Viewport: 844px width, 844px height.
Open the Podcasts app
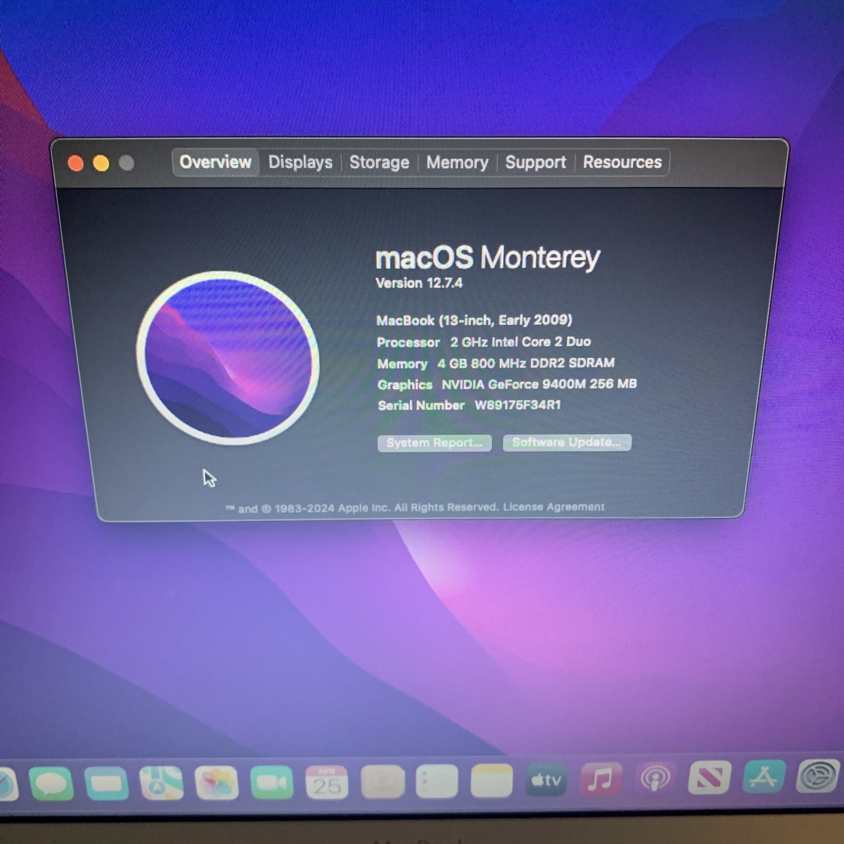coord(656,778)
